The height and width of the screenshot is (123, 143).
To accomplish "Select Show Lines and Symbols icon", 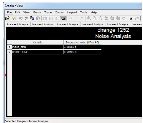I will [x=81, y=18].
